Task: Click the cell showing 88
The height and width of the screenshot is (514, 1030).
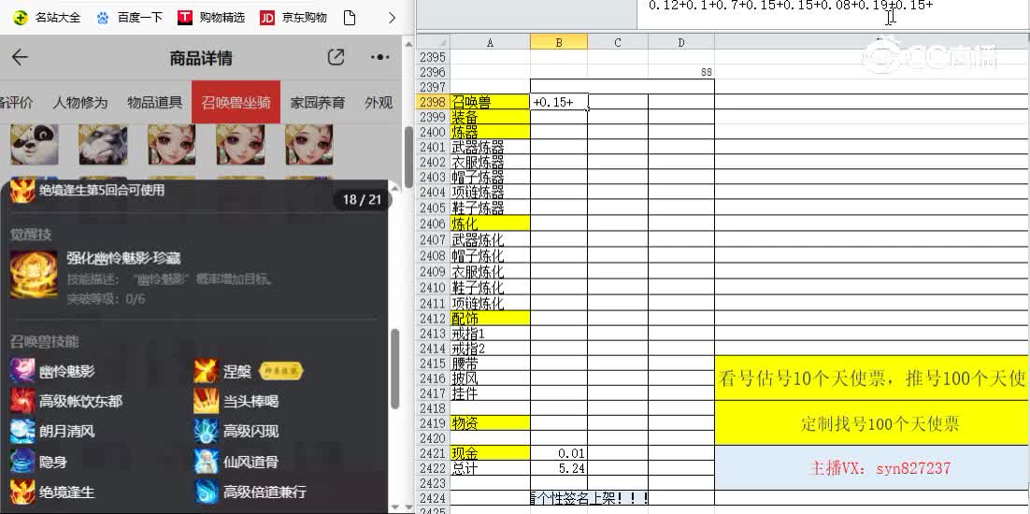Action: click(681, 72)
